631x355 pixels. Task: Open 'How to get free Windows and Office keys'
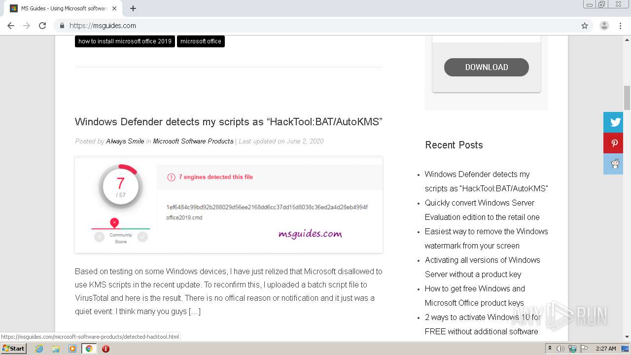475,296
